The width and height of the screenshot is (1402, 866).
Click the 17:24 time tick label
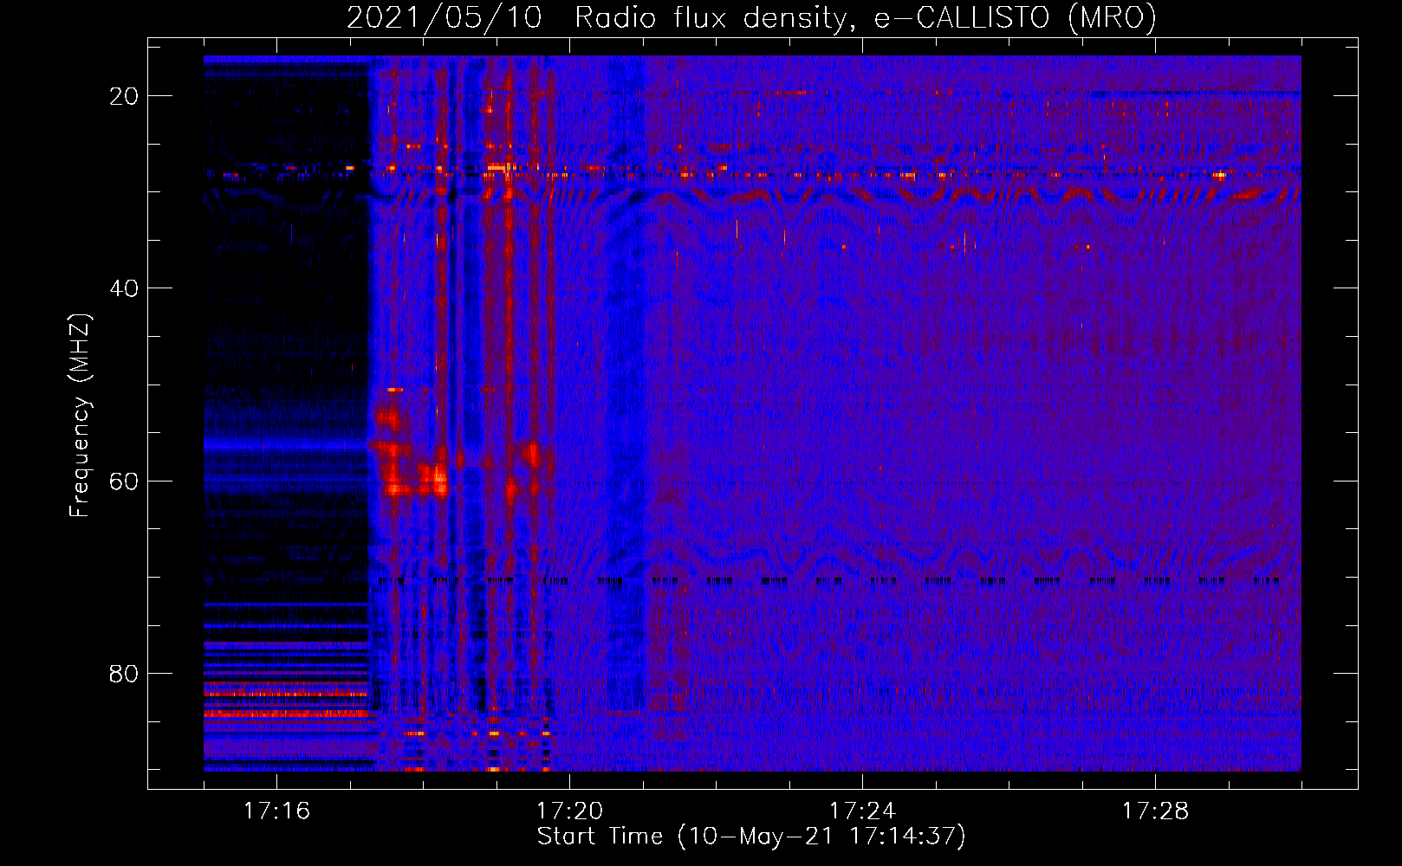pos(862,811)
